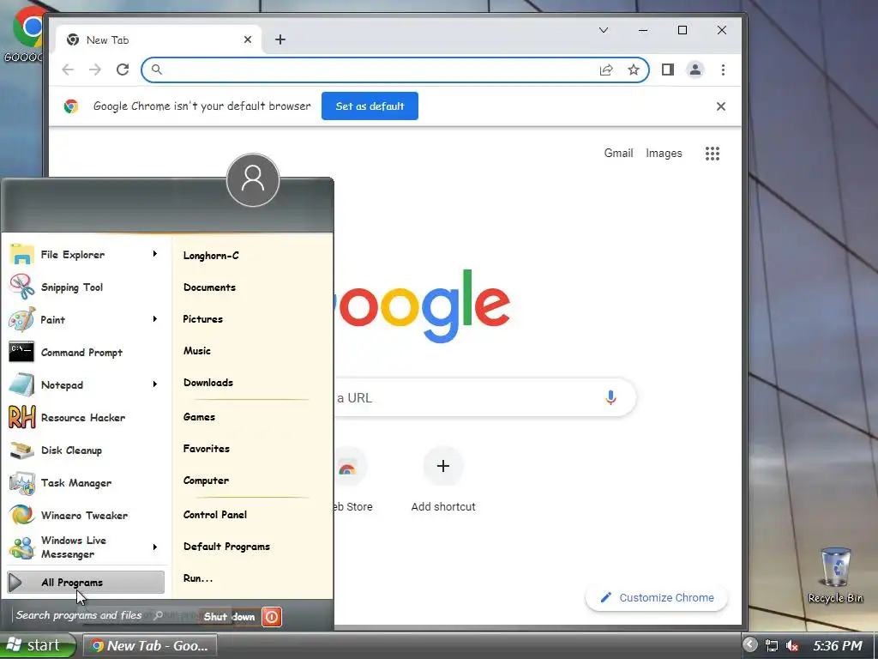Launch the Snipping Tool
Screen dimensions: 878x659
(x=84, y=287)
